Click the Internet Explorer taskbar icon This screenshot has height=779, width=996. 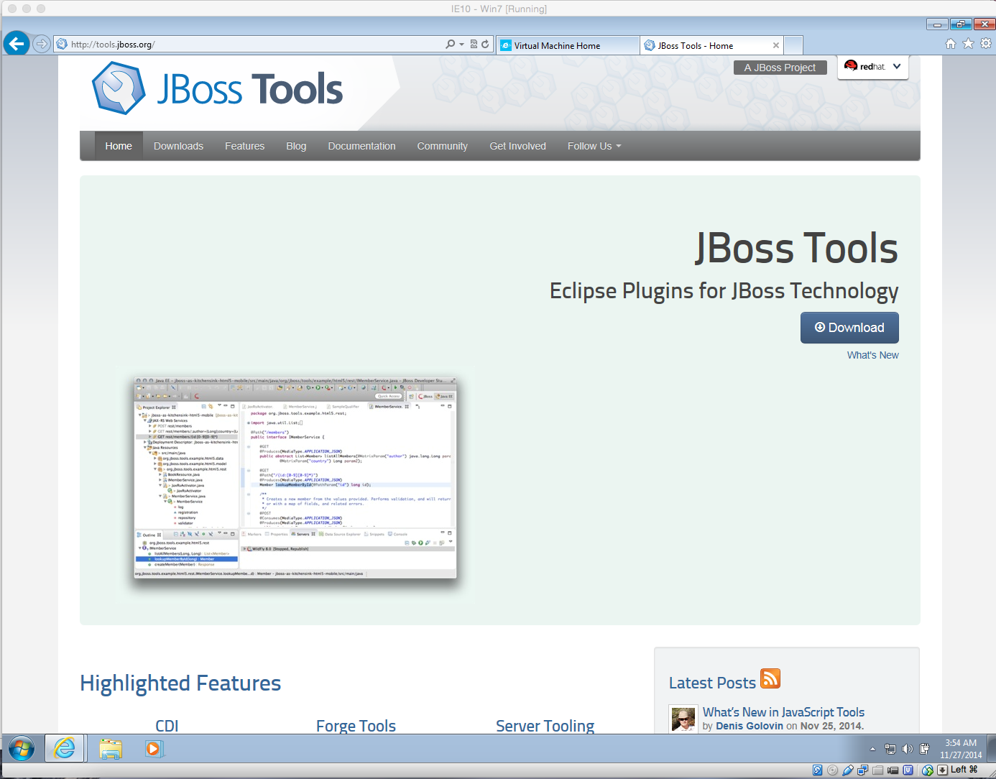[x=65, y=749]
